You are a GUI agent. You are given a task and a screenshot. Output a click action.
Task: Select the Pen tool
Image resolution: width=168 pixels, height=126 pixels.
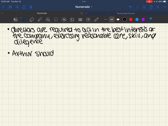coord(23,20)
